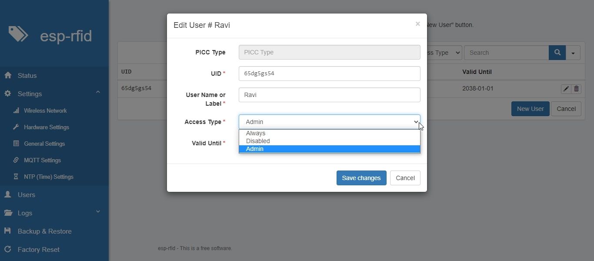Open the search options caret dropdown
This screenshot has height=261, width=594.
tap(573, 53)
